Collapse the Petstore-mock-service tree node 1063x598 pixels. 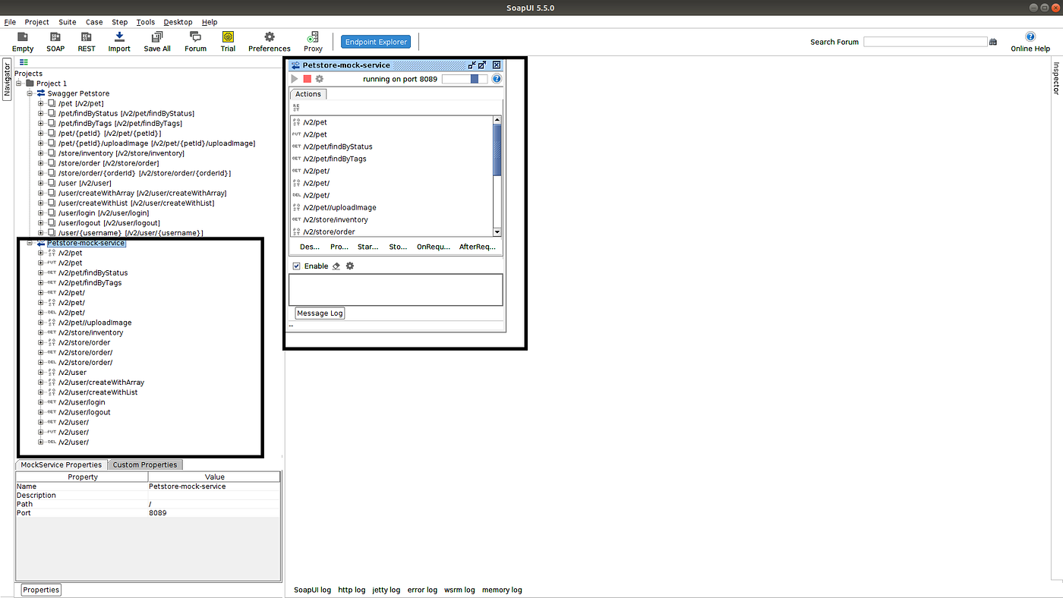(x=30, y=243)
